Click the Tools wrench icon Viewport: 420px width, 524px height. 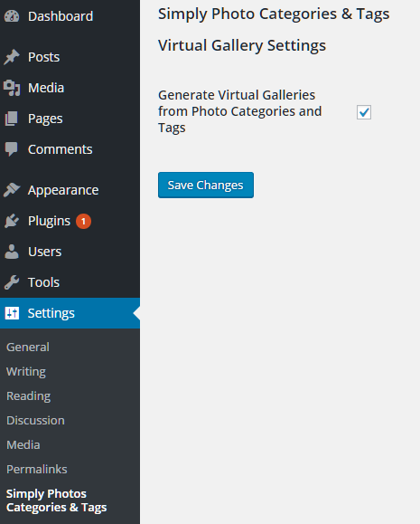12,282
